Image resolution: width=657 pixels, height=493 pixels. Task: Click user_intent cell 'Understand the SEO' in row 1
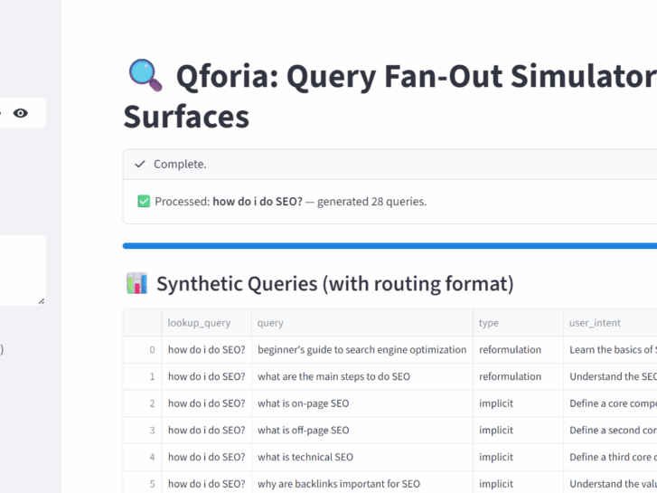point(610,376)
